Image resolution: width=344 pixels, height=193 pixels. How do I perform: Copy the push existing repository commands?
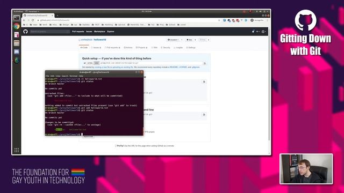pyautogui.click(x=204, y=114)
